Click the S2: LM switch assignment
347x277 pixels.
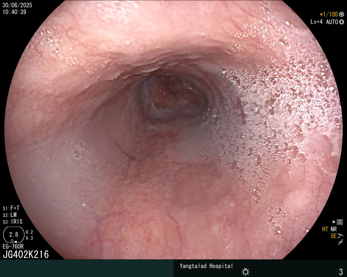(x=10, y=215)
